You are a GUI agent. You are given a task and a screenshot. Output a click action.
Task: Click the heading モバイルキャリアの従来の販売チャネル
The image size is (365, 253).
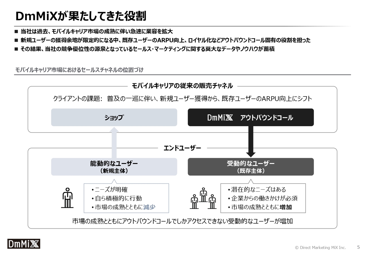tap(182, 86)
